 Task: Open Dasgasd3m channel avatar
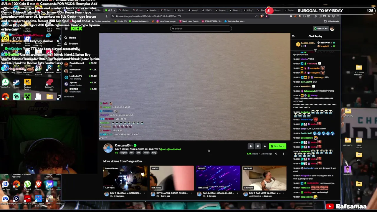[x=108, y=148]
